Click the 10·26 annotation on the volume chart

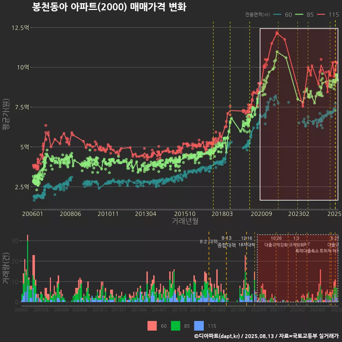point(276,238)
